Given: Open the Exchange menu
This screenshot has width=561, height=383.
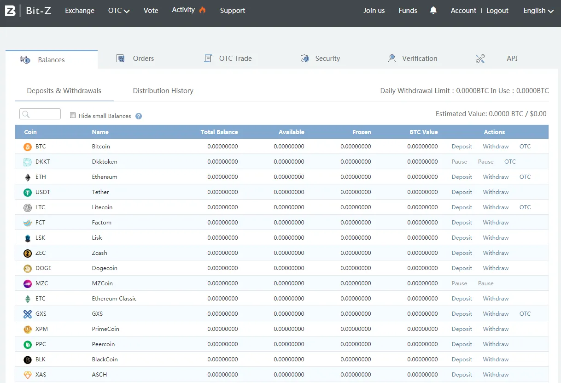Looking at the screenshot, I should pos(80,11).
